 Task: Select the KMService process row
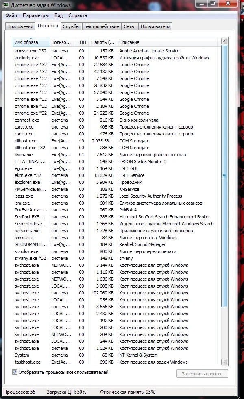click(x=116, y=189)
